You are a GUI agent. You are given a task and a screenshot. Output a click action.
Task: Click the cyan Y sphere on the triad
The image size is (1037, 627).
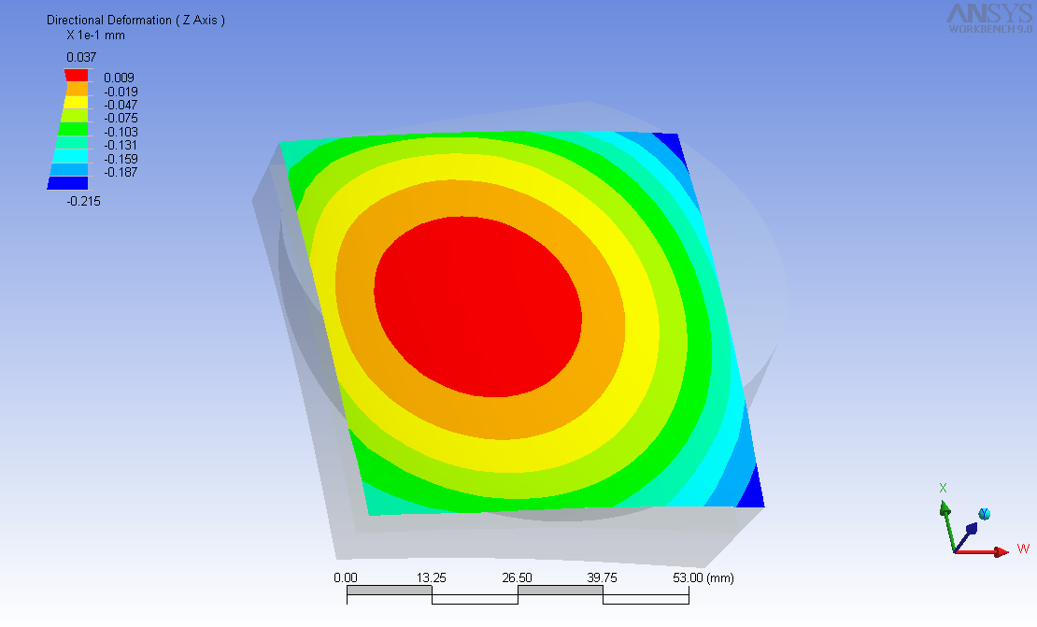tap(984, 514)
